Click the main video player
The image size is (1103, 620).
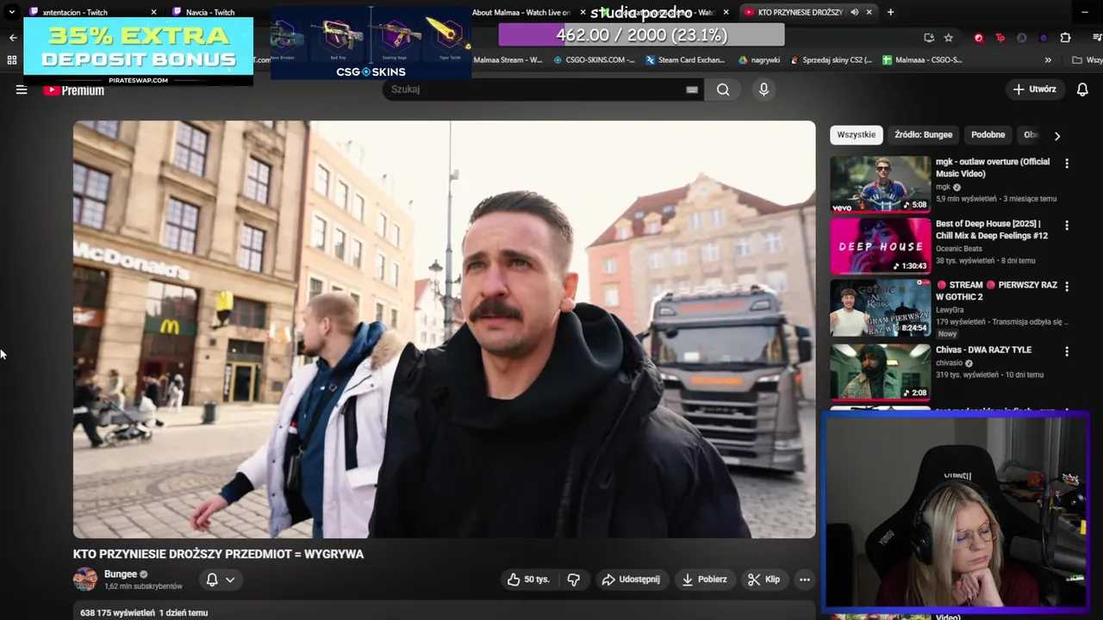tap(444, 329)
